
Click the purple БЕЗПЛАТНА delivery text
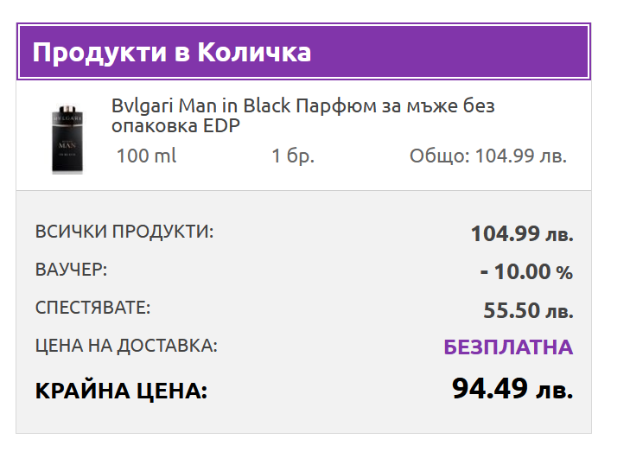pos(508,347)
